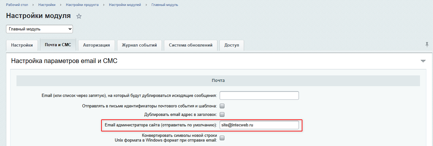Viewport: 433px width, 146px height.
Task: Switch to the Настройки tab
Action: [x=22, y=45]
